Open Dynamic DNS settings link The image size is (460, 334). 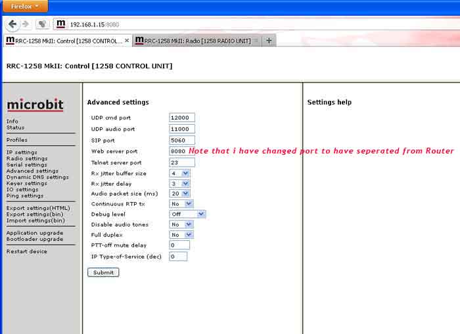coord(37,177)
